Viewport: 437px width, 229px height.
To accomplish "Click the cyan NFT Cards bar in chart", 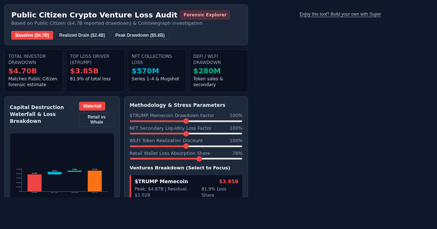I will pos(55,173).
